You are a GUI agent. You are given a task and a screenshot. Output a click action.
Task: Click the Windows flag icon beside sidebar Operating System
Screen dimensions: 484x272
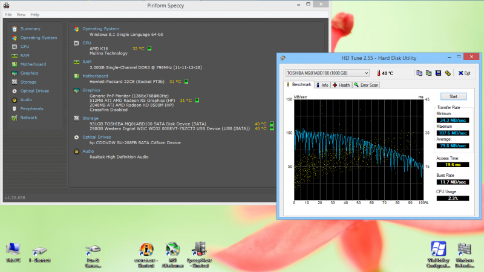[x=14, y=38]
